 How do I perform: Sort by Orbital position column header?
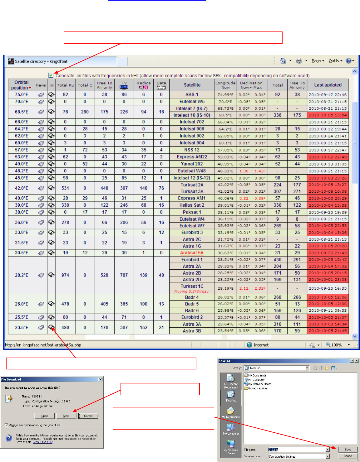22,85
